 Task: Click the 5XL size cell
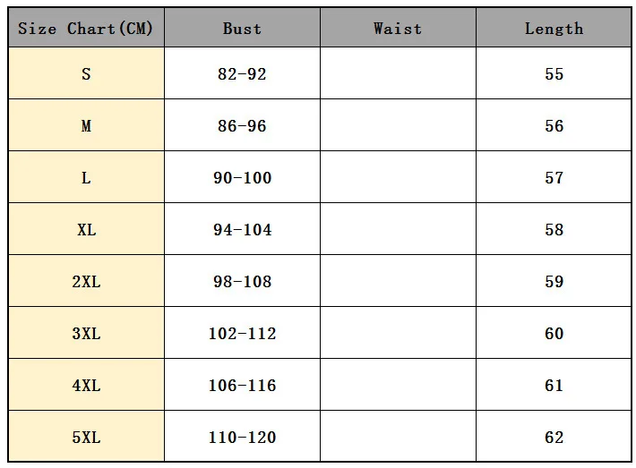pos(86,438)
